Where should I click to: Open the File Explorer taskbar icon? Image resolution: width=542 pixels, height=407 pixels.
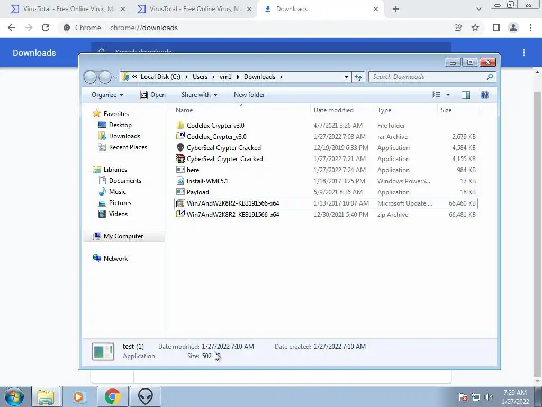[46, 396]
